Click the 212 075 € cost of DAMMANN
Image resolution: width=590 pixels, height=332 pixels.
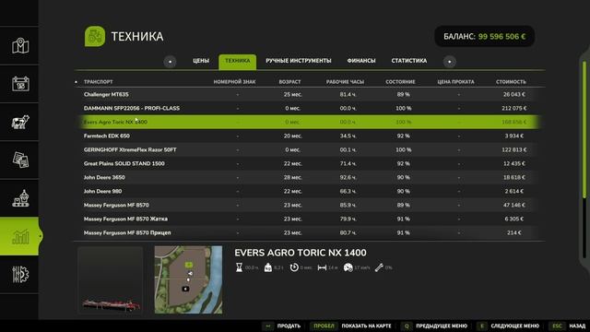(514, 109)
